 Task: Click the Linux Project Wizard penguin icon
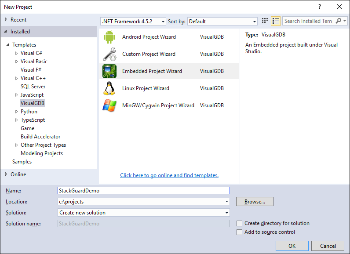109,88
